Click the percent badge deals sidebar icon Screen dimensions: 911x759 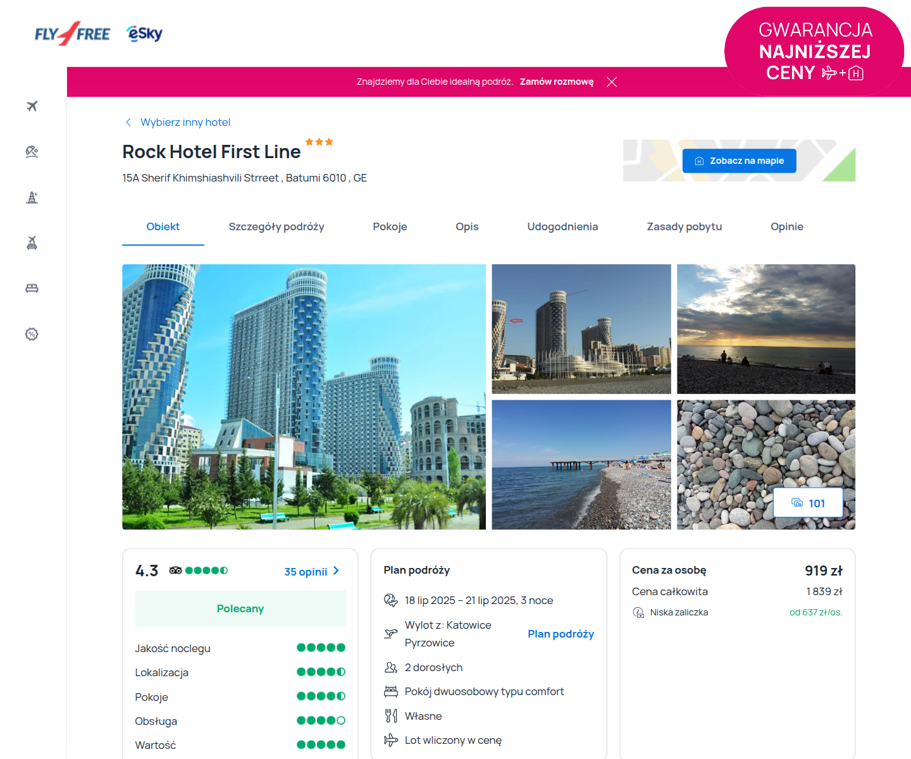[32, 334]
